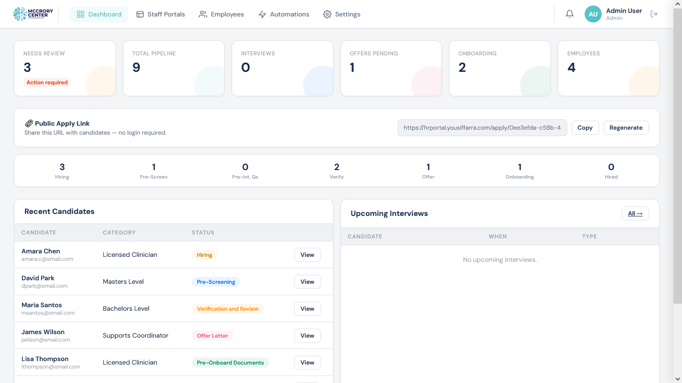682x383 pixels.
Task: Click the Bachelors Level category cell
Action: (126, 309)
